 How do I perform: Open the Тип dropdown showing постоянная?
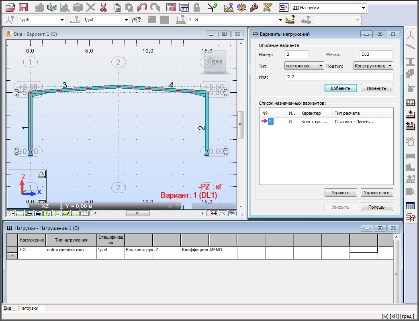[x=304, y=66]
